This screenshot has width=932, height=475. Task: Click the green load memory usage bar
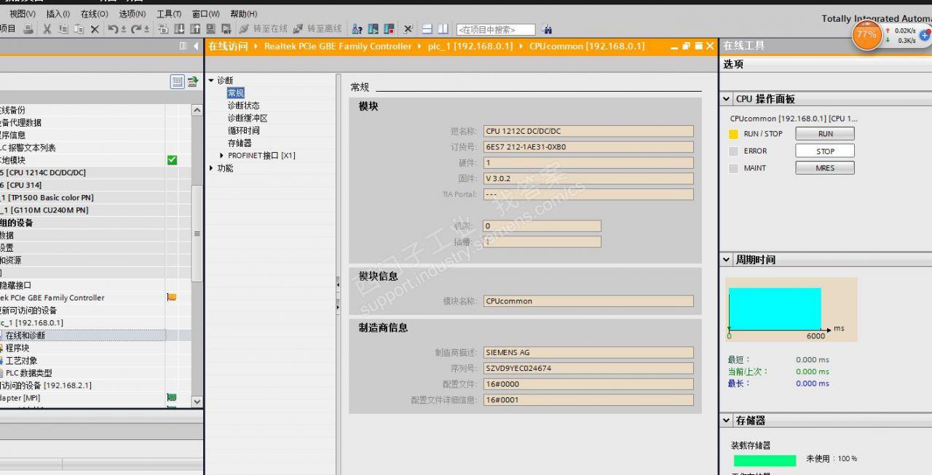[x=765, y=460]
